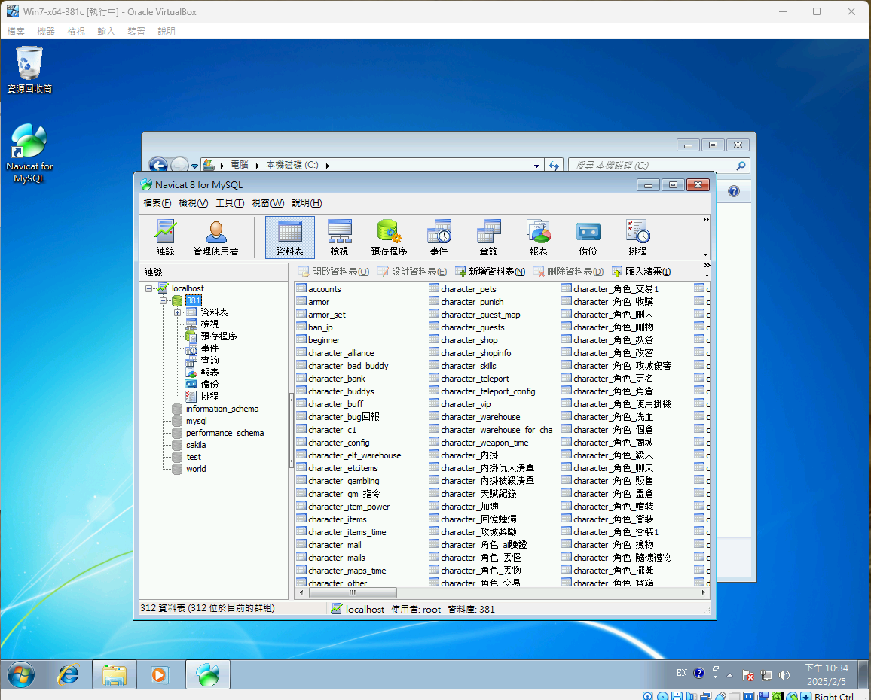Click the scroll right arrow in table list
The image size is (871, 700).
pyautogui.click(x=703, y=593)
